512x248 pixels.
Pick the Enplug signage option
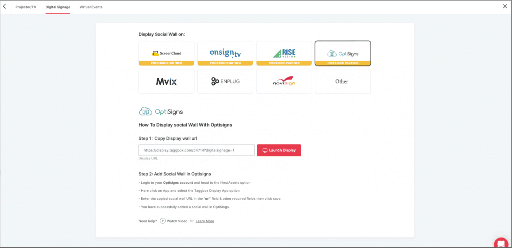225,81
